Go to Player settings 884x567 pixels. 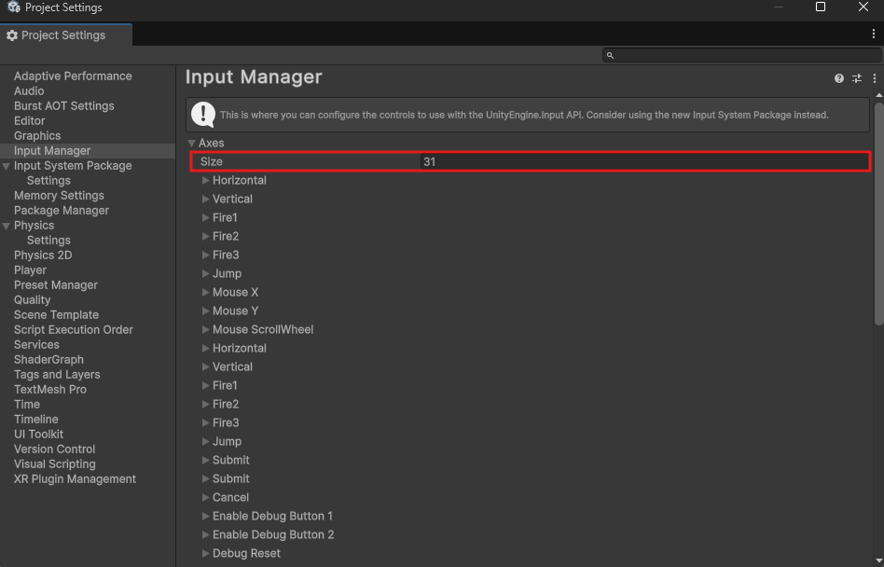(30, 270)
